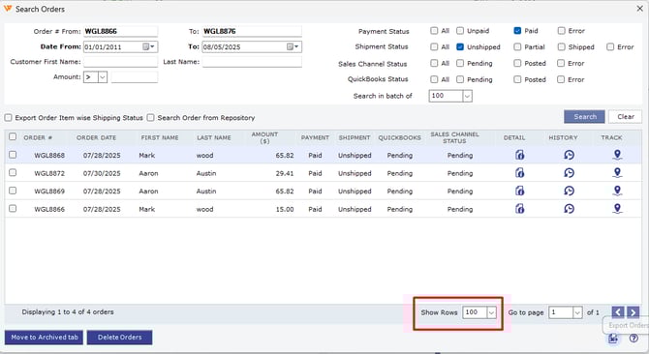
Task: Expand the Show Rows dropdown
Action: [x=491, y=312]
